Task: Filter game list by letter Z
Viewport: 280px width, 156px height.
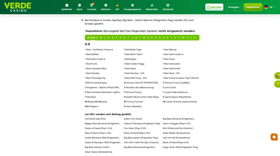Action: [x=195, y=37]
